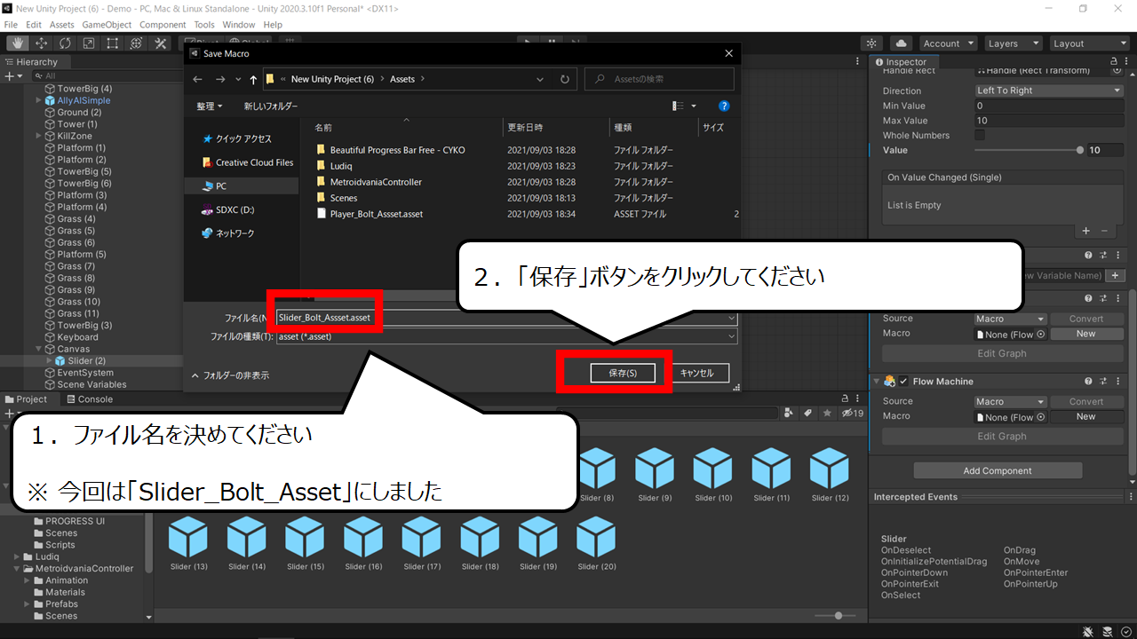The image size is (1137, 639).
Task: Click Search by Type icon in Project panel
Action: point(789,414)
